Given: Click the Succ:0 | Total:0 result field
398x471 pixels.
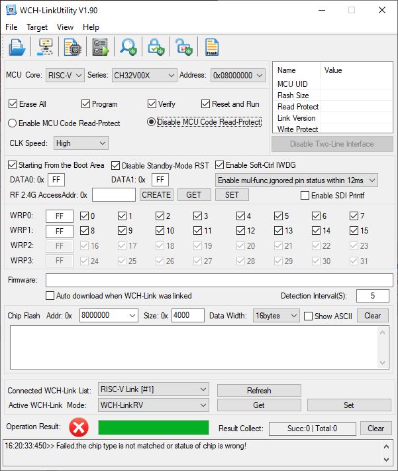Looking at the screenshot, I should click(x=312, y=429).
